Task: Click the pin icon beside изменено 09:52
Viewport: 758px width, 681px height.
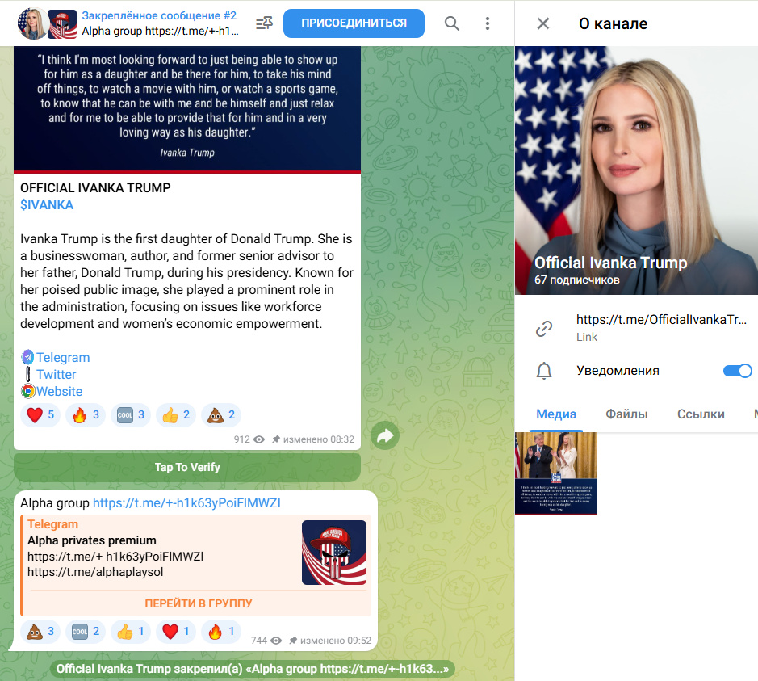Action: [x=293, y=641]
